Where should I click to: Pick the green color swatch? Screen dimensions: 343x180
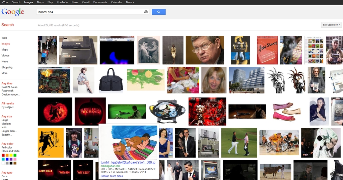point(15,155)
